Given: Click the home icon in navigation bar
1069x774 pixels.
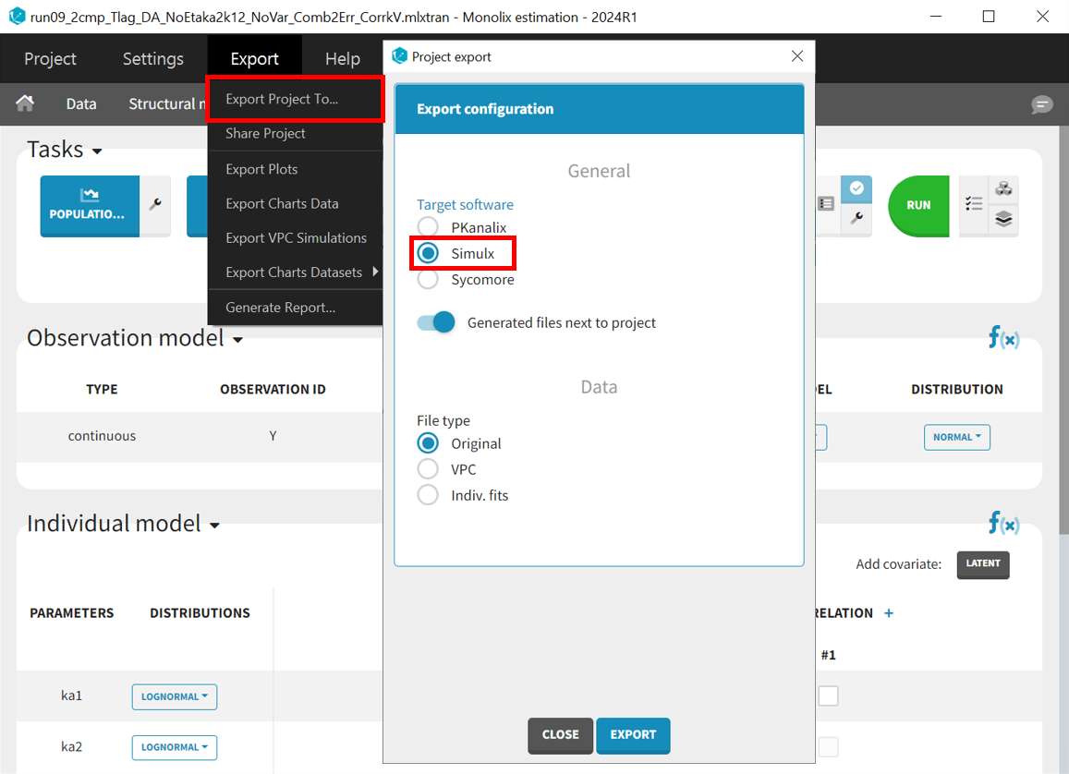Looking at the screenshot, I should [25, 103].
